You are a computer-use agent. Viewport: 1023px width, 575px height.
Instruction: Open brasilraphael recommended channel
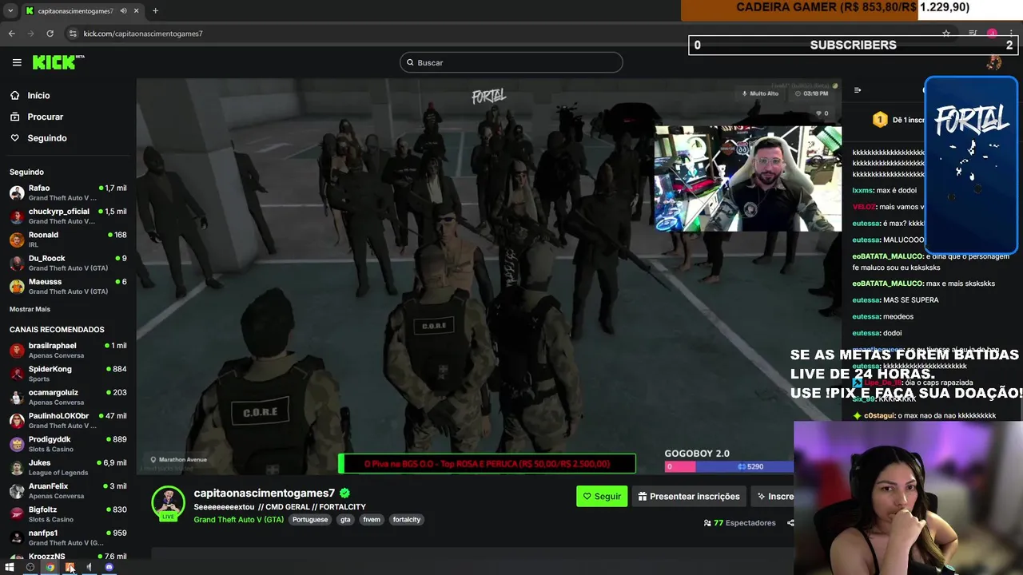coord(68,350)
